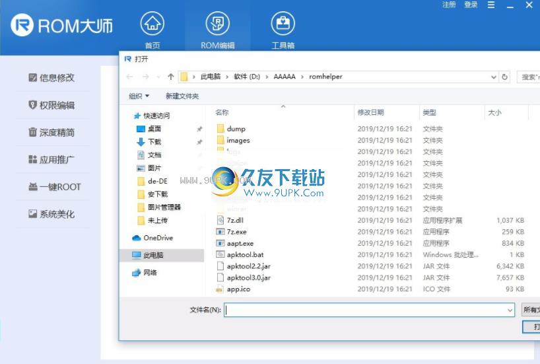The width and height of the screenshot is (540, 364).
Task: Select 此电脑 in navigation pane
Action: click(162, 255)
